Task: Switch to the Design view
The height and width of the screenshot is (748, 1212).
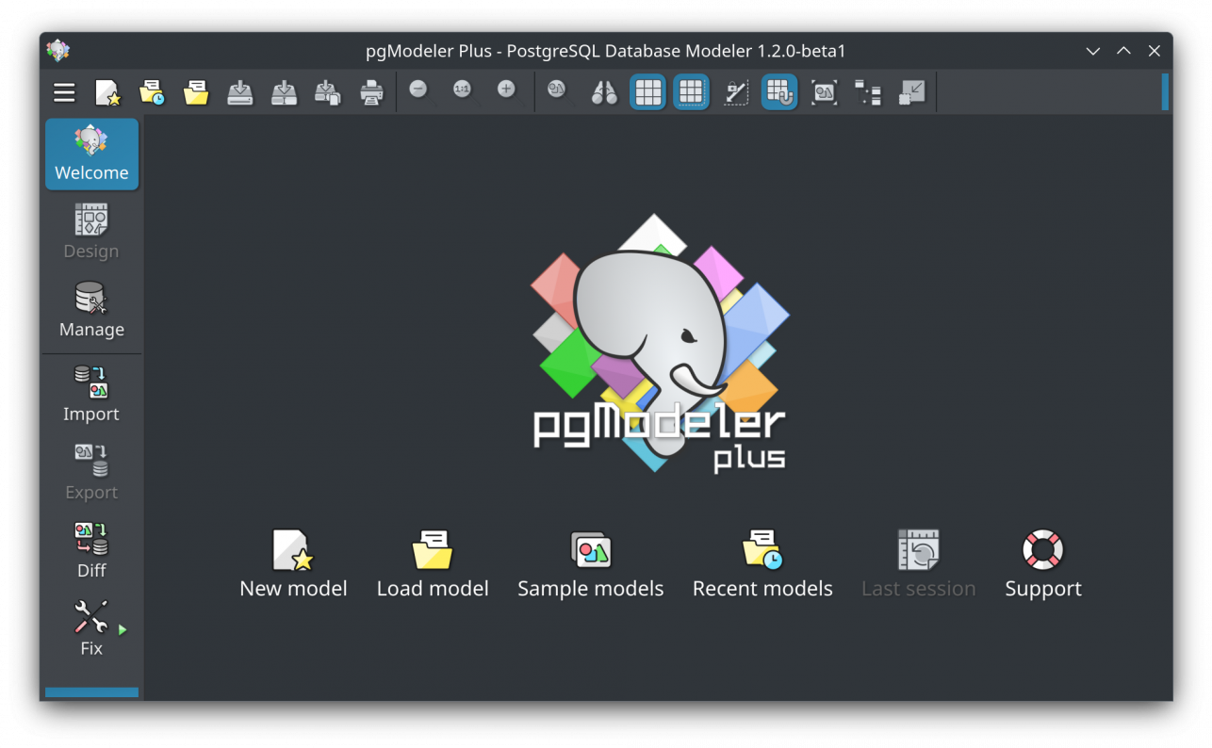Action: coord(91,232)
